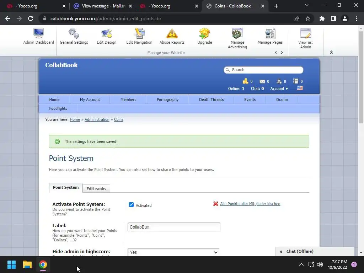Open the Chrome three-dot menu

pos(356,18)
